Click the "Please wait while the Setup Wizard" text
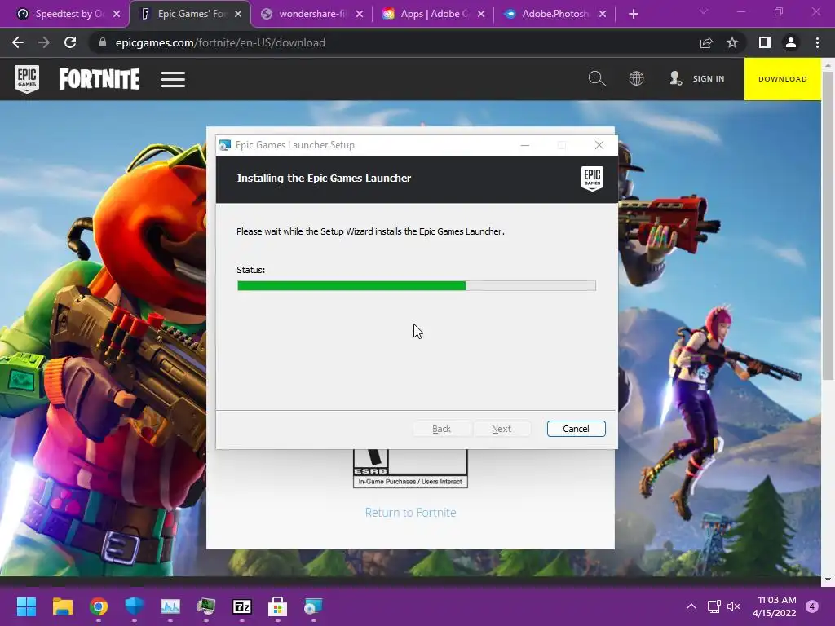The height and width of the screenshot is (626, 835). [x=370, y=231]
